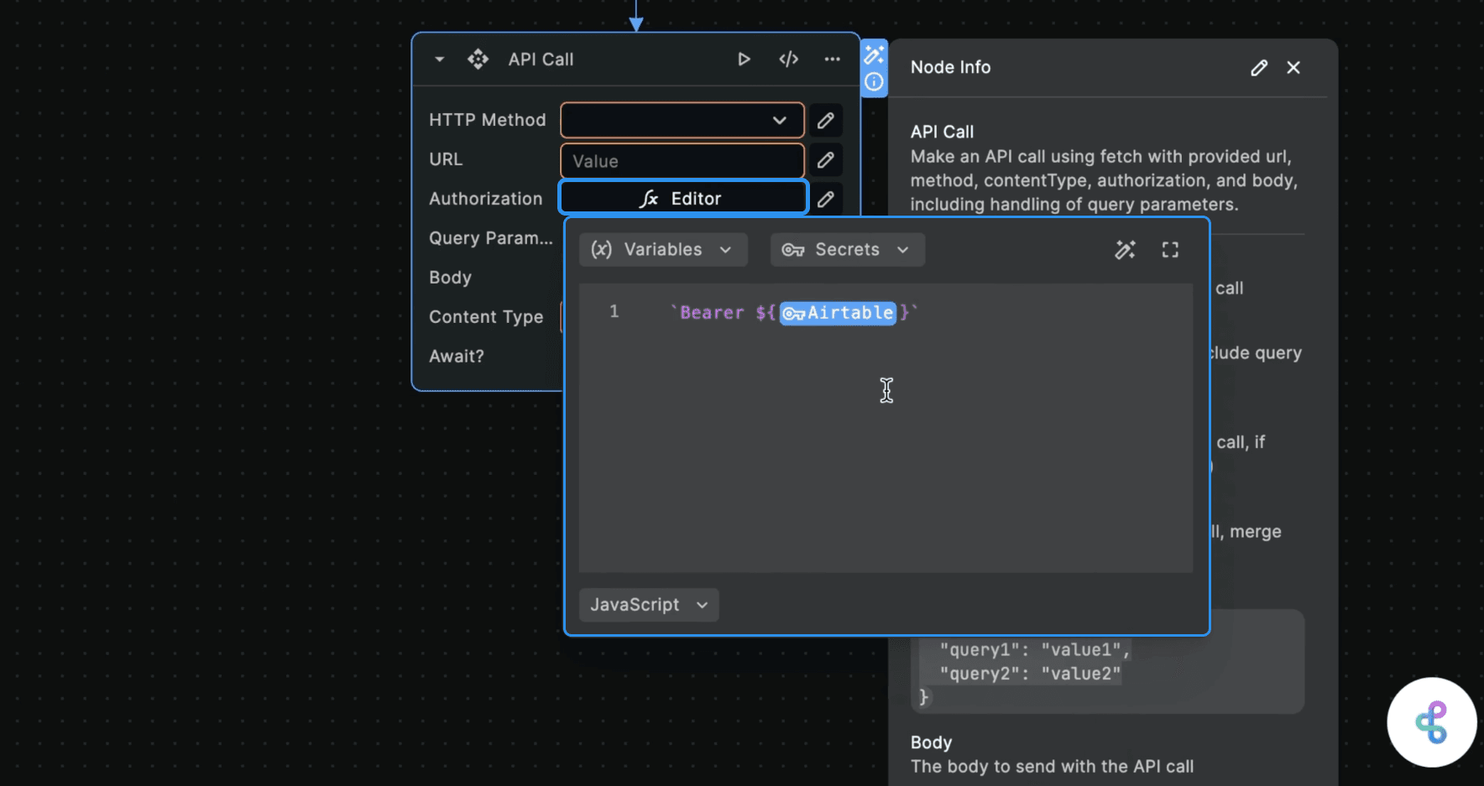Click the info icon on the node edge
The width and height of the screenshot is (1484, 786).
(x=874, y=81)
